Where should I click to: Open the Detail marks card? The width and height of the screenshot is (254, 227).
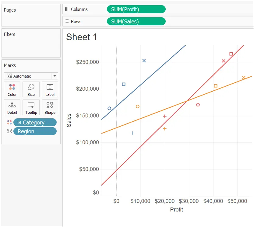[12, 107]
